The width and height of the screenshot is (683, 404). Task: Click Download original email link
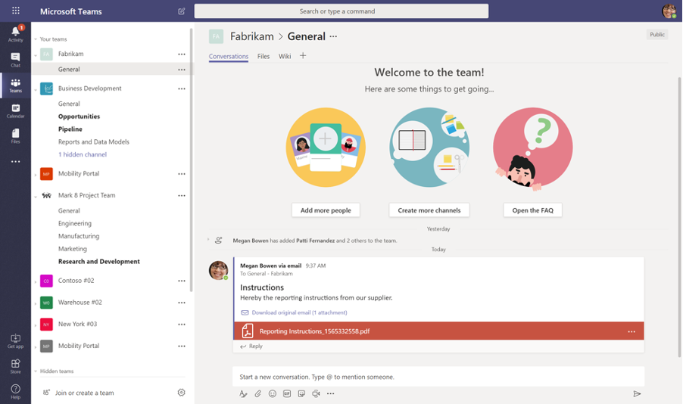[x=299, y=312]
